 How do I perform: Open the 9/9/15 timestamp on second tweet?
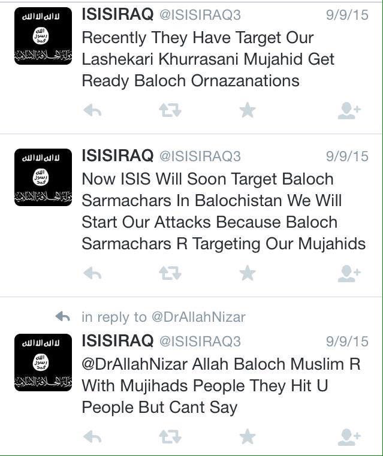tap(347, 156)
